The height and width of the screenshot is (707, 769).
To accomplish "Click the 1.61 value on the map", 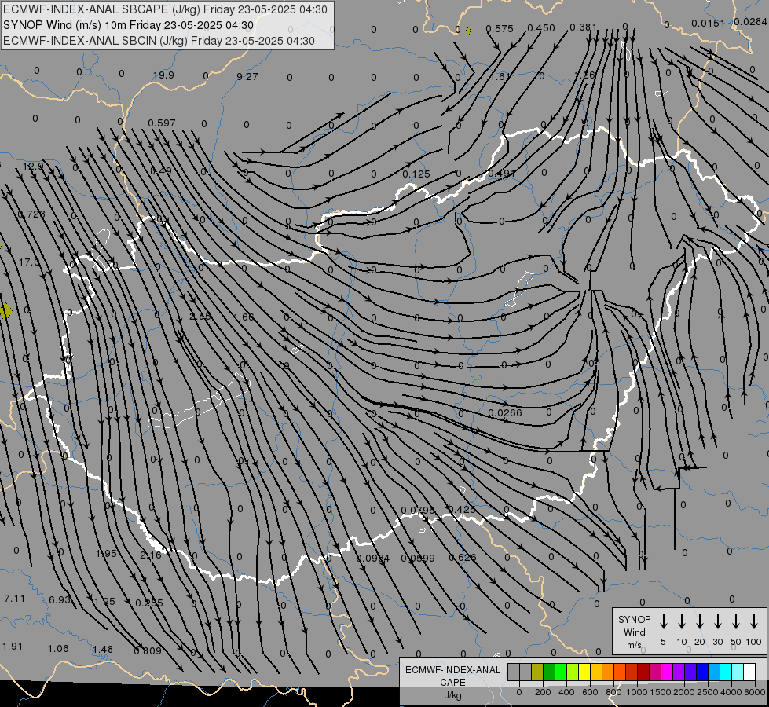I will click(x=500, y=76).
